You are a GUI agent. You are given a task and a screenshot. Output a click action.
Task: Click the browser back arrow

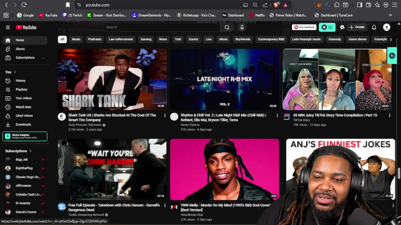pos(7,5)
